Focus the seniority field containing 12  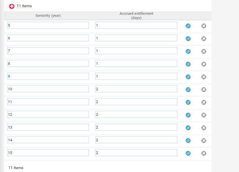pos(48,114)
